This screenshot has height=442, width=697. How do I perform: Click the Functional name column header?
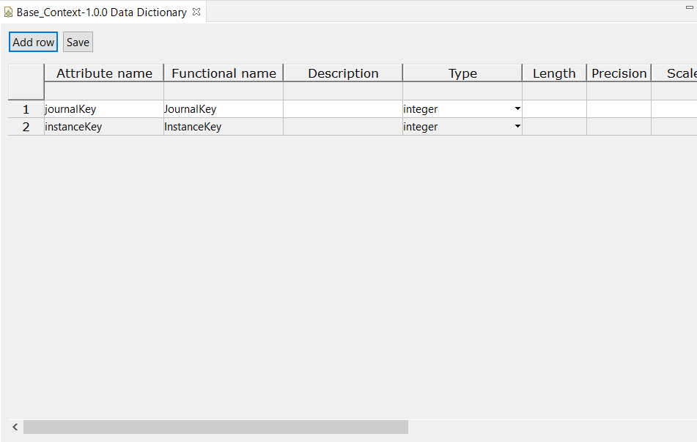224,73
